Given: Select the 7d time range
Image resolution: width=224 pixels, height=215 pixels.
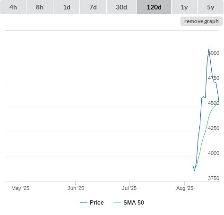Looking at the screenshot, I should pos(93,7).
